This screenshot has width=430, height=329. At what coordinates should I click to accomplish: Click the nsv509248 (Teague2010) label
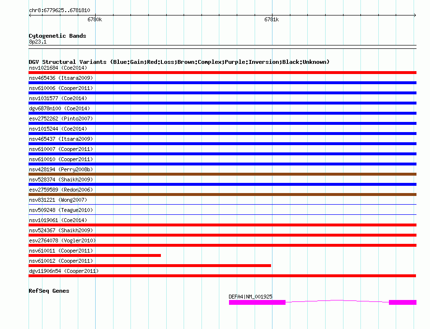coord(61,210)
